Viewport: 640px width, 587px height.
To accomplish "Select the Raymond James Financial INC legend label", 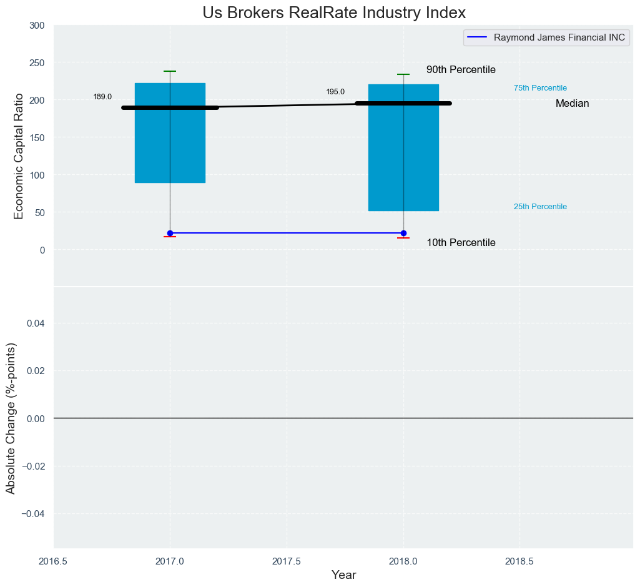I will click(x=559, y=37).
